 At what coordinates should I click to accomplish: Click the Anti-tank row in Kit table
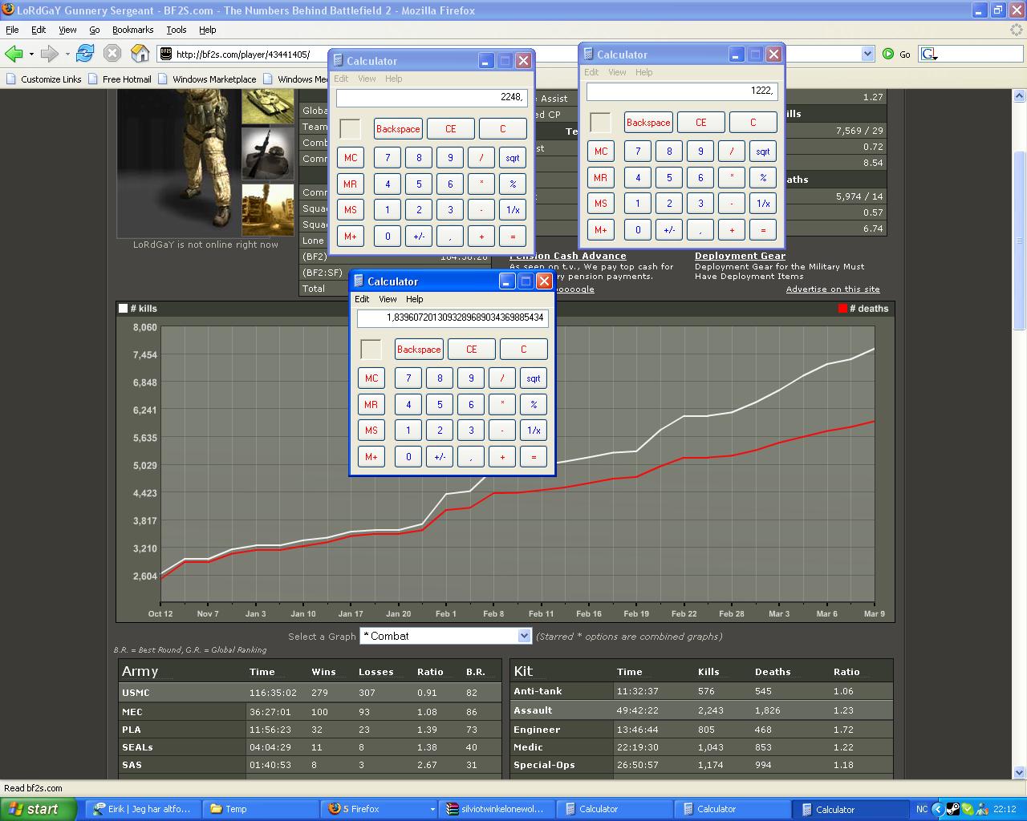(701, 691)
